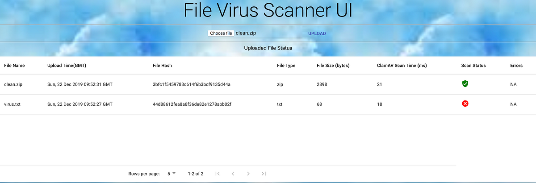
Task: Click the txt file type cell
Action: [280, 104]
